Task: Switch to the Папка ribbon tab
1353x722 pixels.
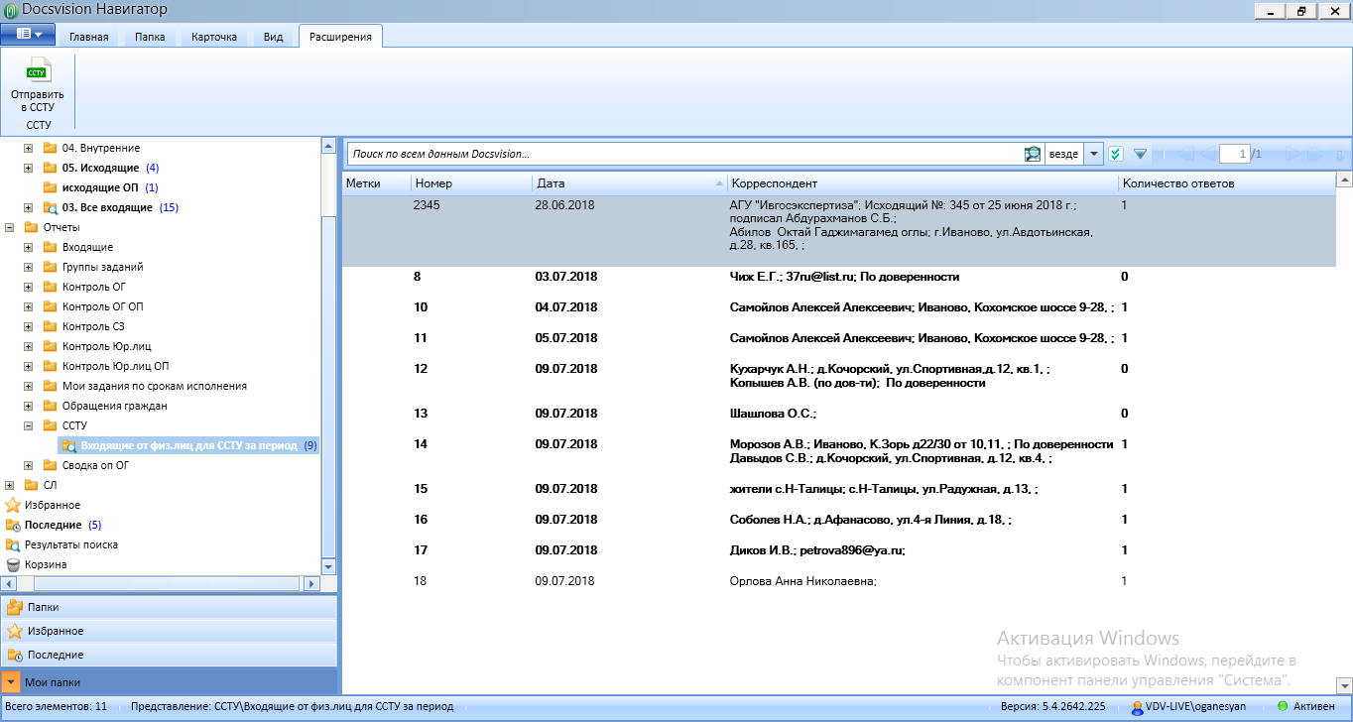Action: click(150, 37)
